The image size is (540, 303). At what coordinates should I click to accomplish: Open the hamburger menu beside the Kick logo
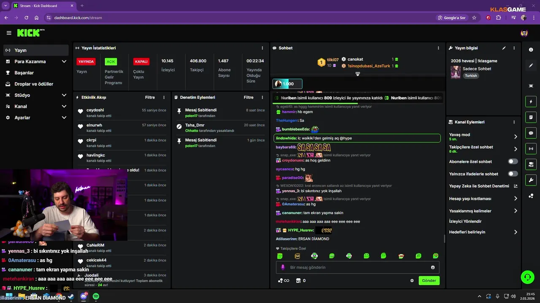[x=9, y=33]
